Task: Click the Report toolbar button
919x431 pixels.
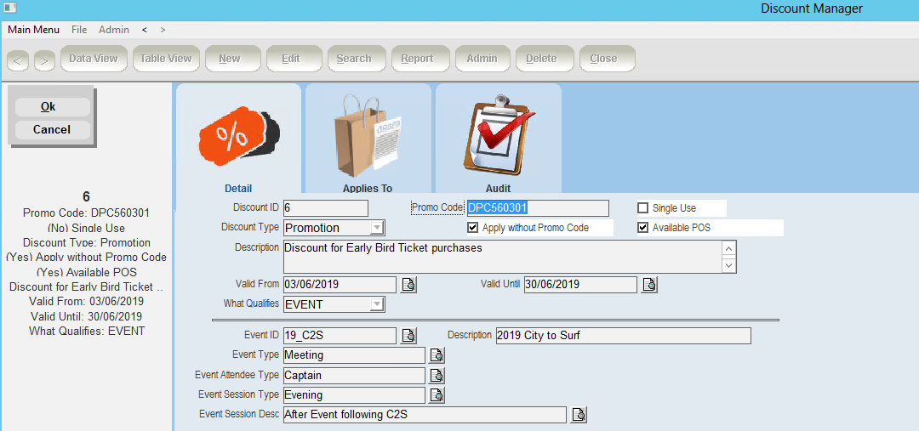Action: [x=420, y=59]
